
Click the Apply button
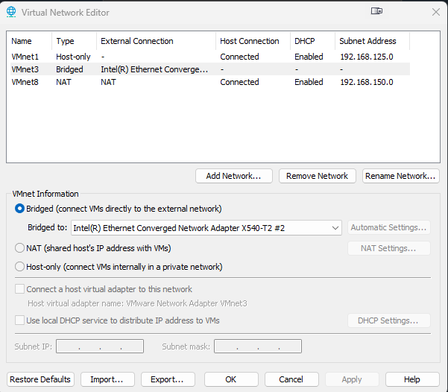[x=352, y=379]
